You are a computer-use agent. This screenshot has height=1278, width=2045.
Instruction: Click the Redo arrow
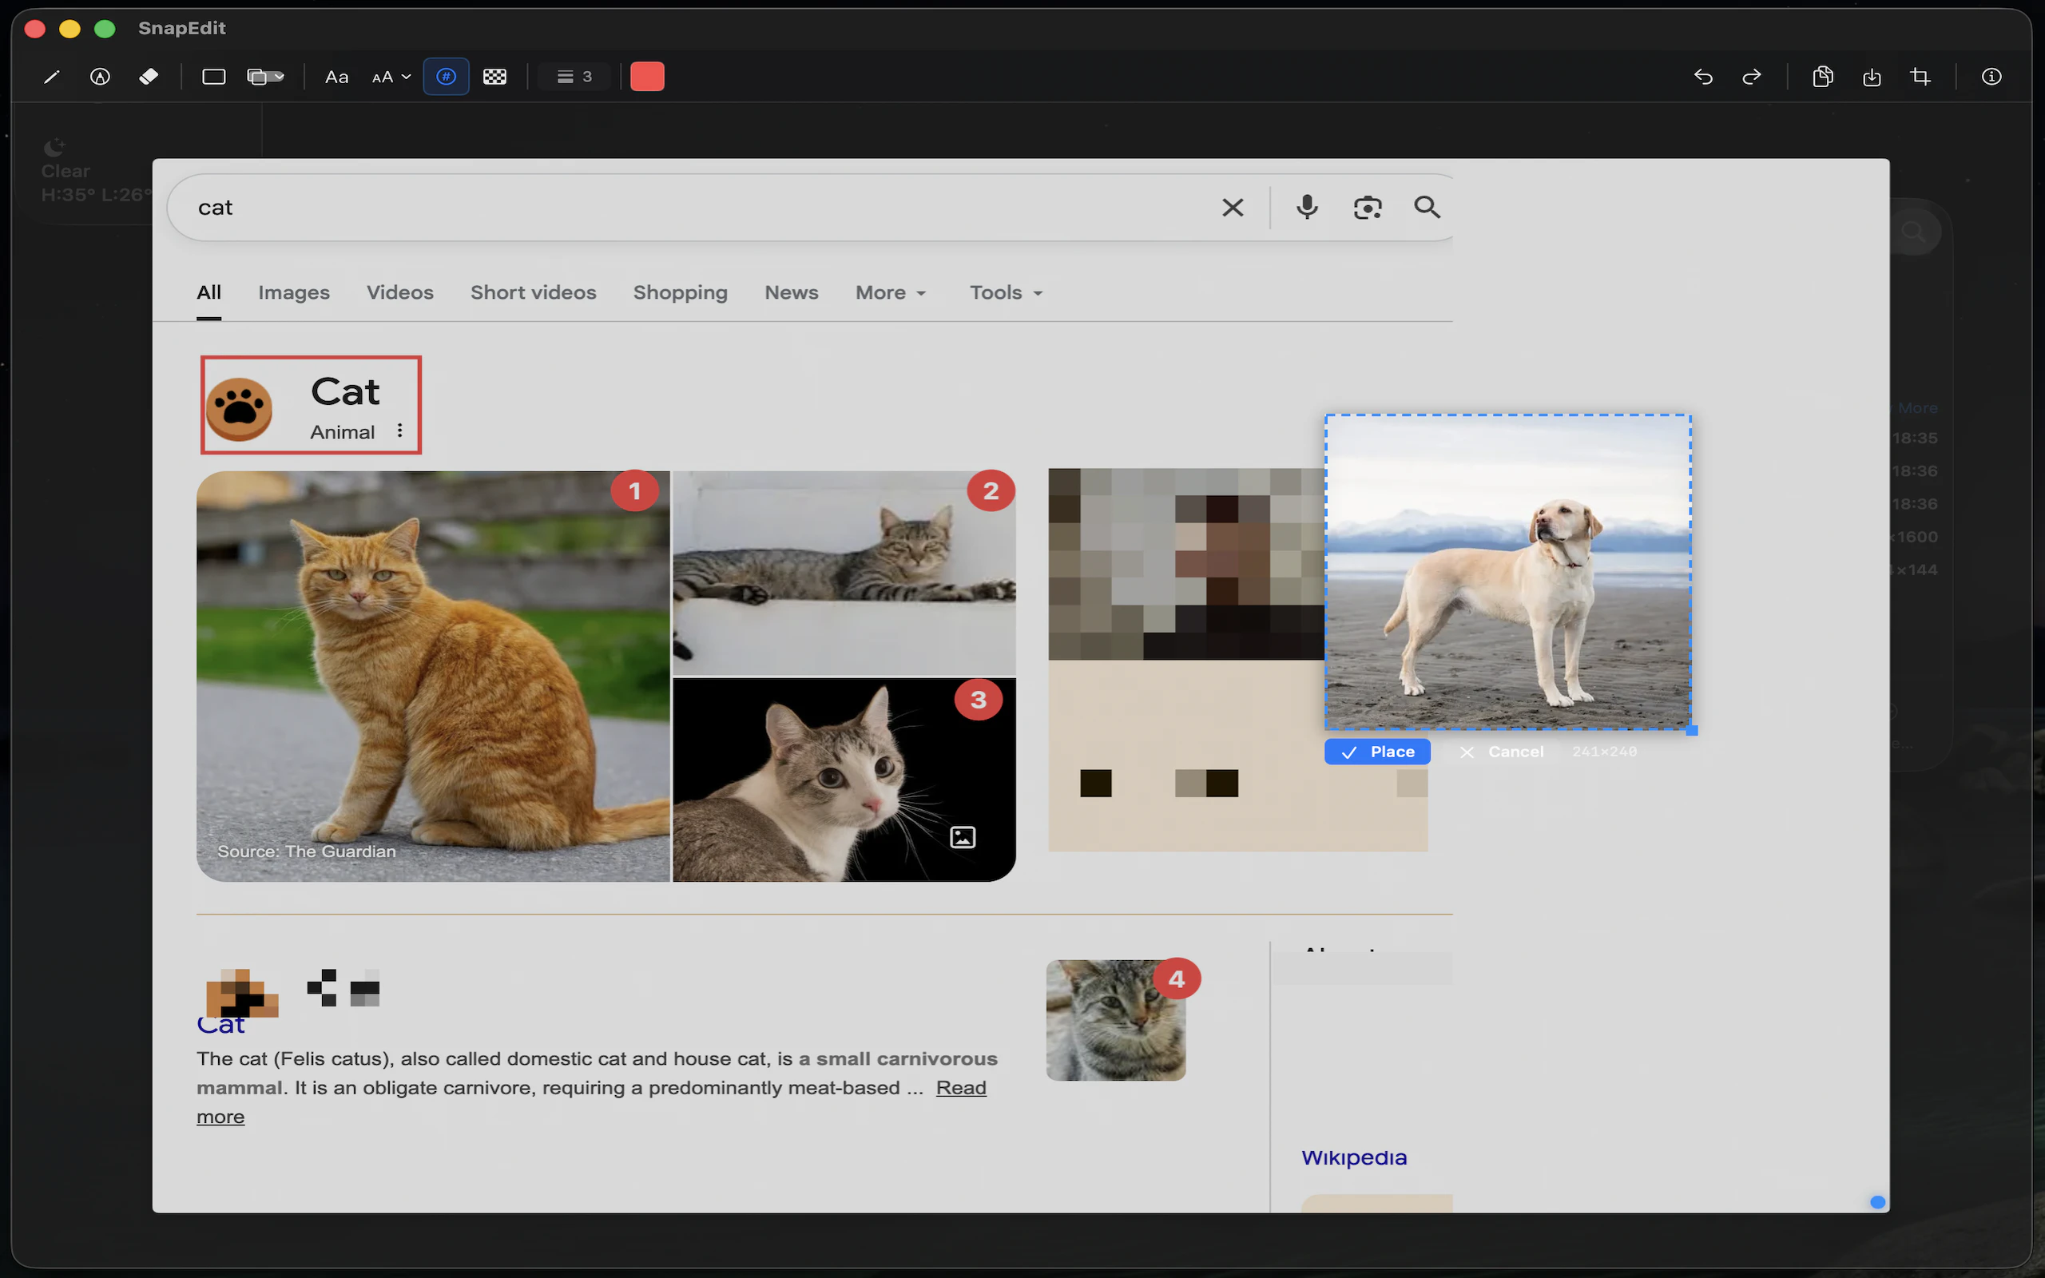tap(1753, 77)
